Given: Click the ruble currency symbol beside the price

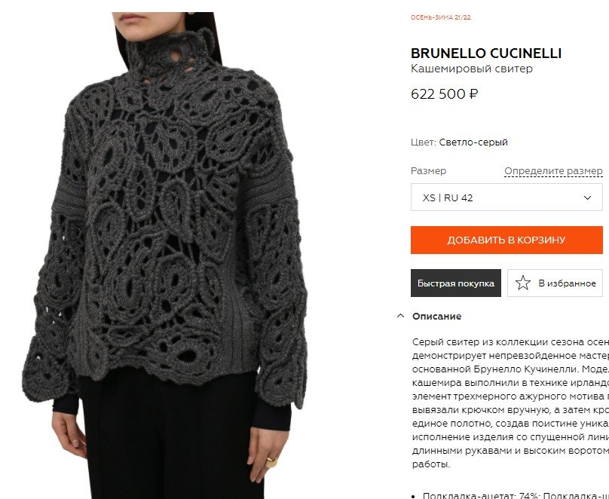Looking at the screenshot, I should pyautogui.click(x=473, y=94).
